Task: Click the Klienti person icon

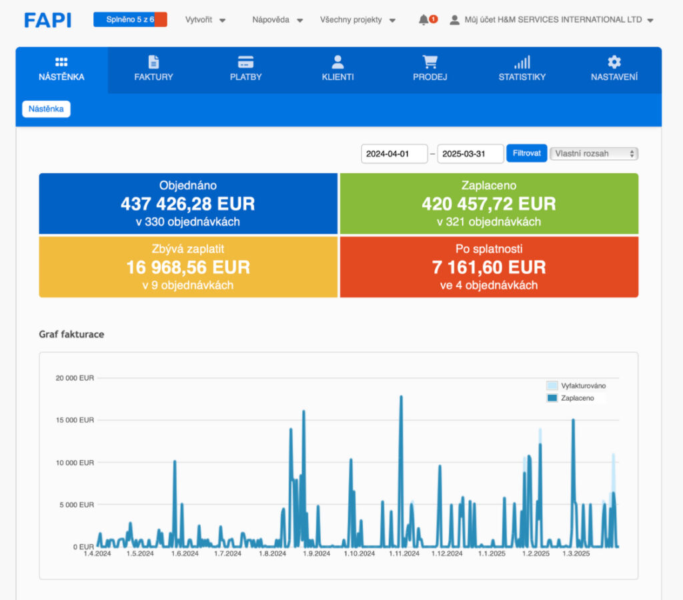Action: [337, 62]
